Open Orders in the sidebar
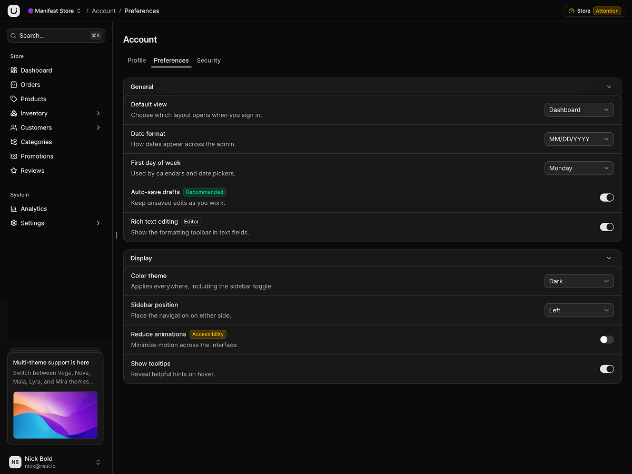Viewport: 632px width, 474px height. point(56,84)
